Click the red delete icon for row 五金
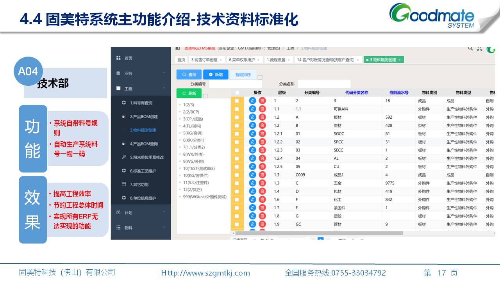 (262, 183)
